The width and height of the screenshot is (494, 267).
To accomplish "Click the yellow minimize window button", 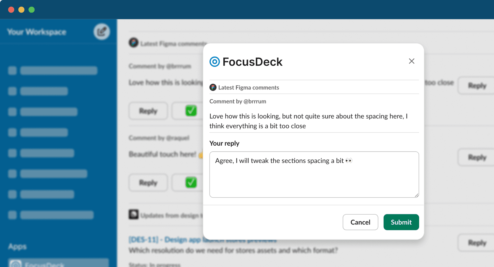I will point(21,10).
